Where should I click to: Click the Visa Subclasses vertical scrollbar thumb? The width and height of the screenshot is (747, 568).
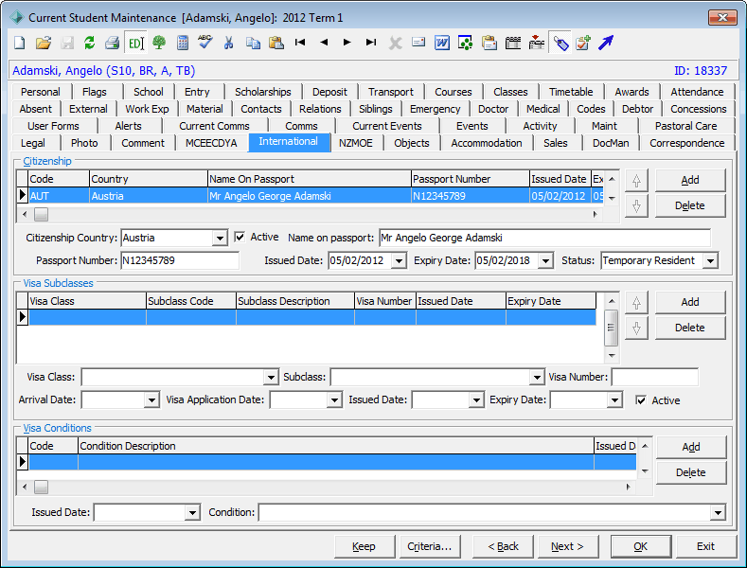pos(612,328)
